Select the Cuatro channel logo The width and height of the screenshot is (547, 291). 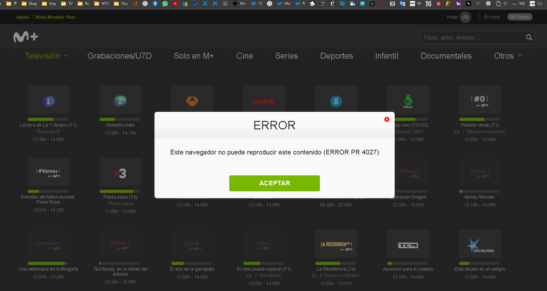(x=264, y=99)
